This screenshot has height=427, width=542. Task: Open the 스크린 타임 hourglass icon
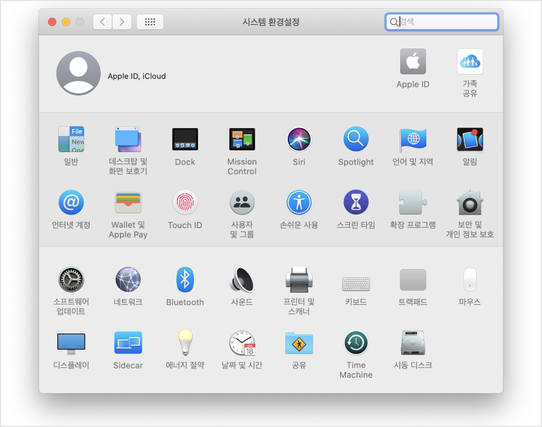(356, 203)
